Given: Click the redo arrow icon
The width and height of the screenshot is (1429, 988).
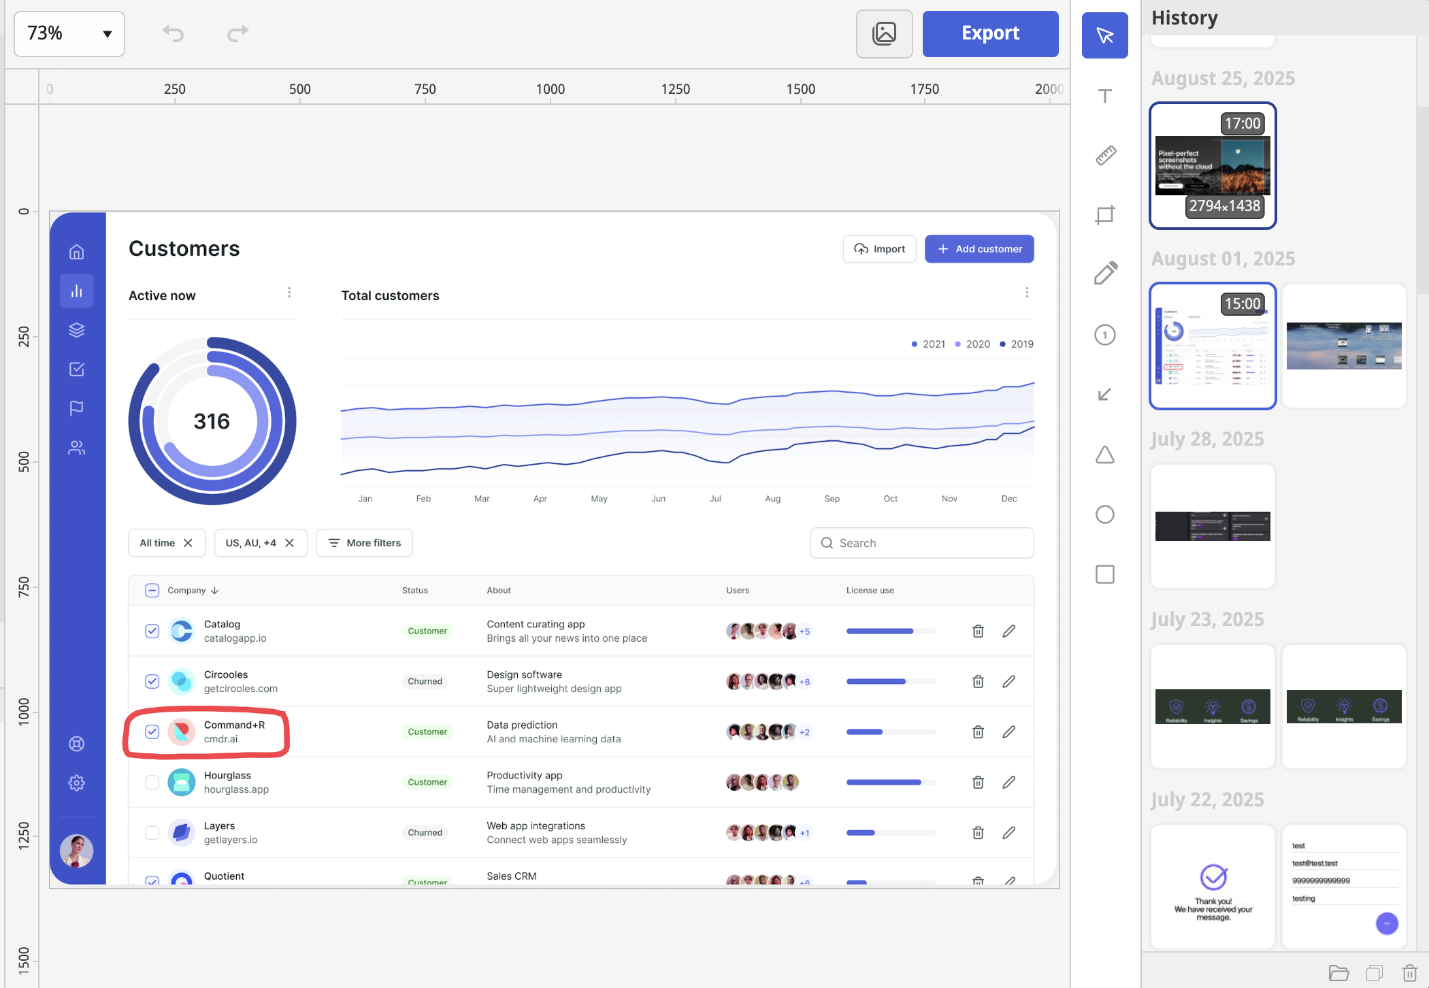Looking at the screenshot, I should [237, 33].
